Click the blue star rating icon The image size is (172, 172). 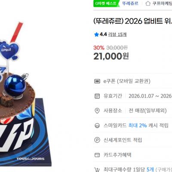96,34
